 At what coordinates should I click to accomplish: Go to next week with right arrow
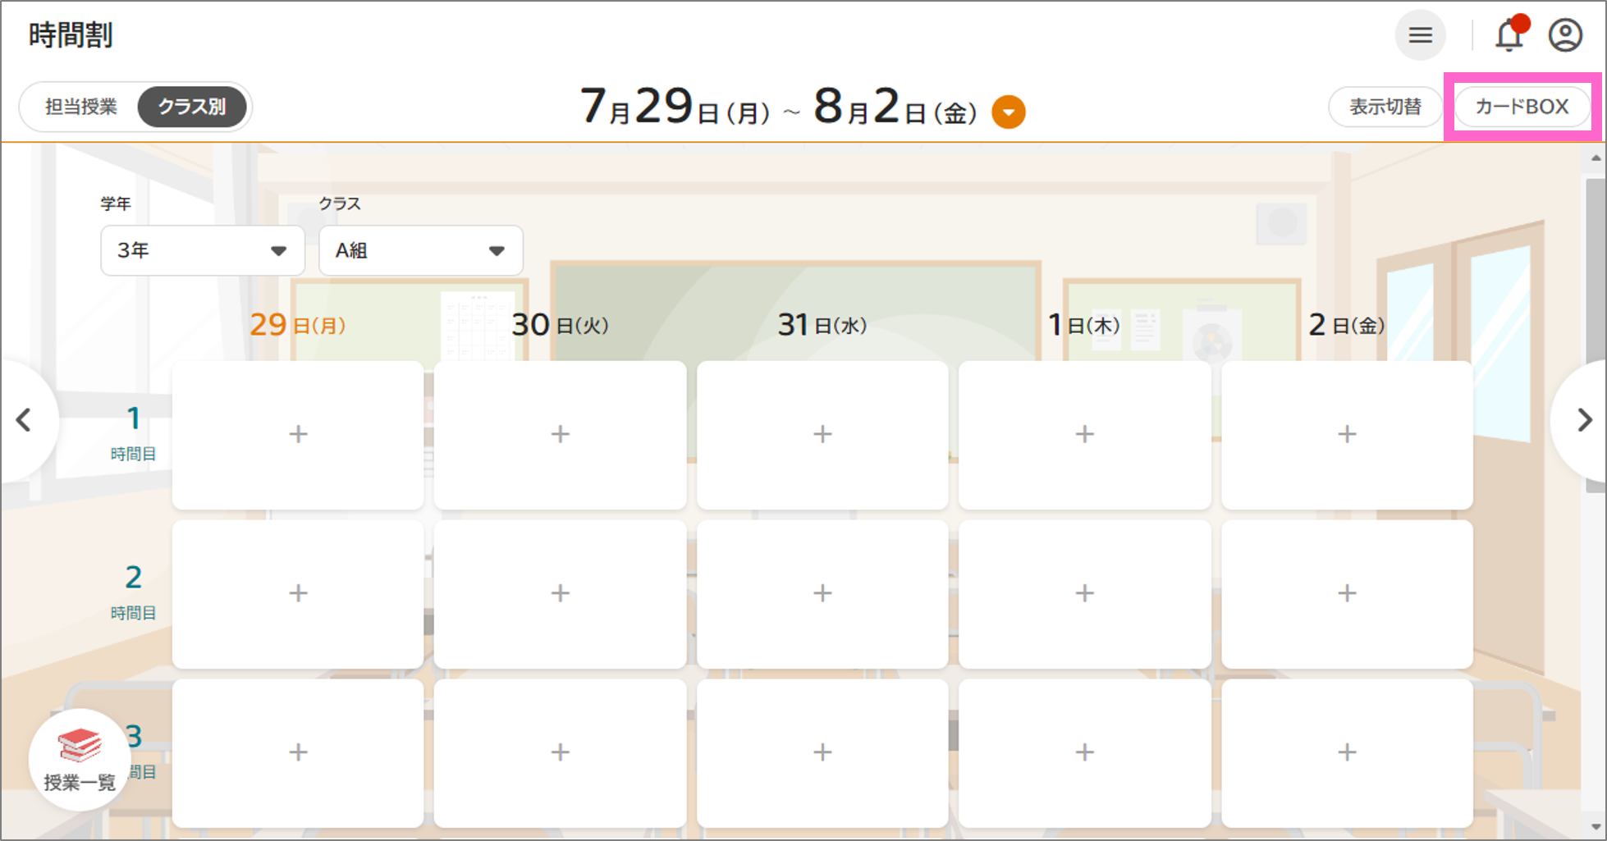[1584, 420]
